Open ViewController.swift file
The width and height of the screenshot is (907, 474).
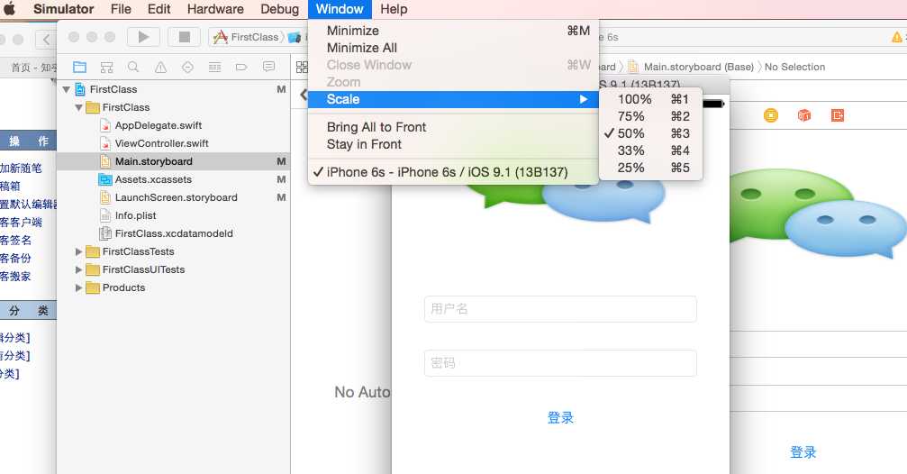pos(161,143)
